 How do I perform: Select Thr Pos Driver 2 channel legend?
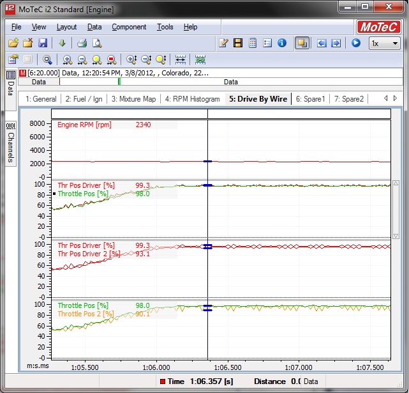(89, 254)
